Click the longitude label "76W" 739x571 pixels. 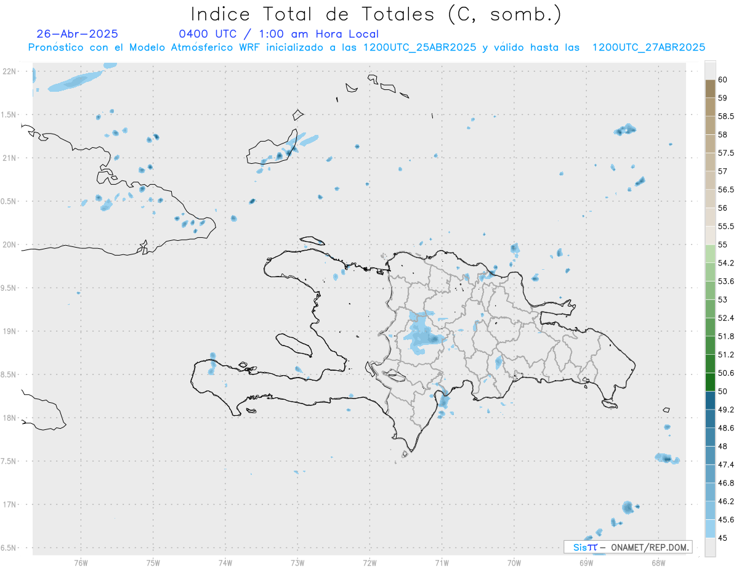pyautogui.click(x=81, y=562)
